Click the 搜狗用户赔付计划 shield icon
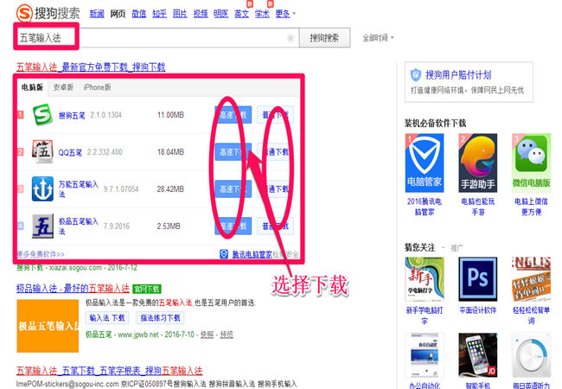This screenshot has width=562, height=389. (415, 75)
